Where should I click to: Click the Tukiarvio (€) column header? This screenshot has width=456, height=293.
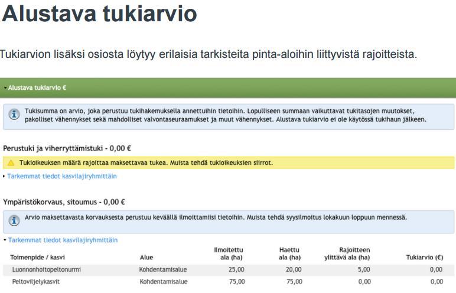click(x=425, y=258)
